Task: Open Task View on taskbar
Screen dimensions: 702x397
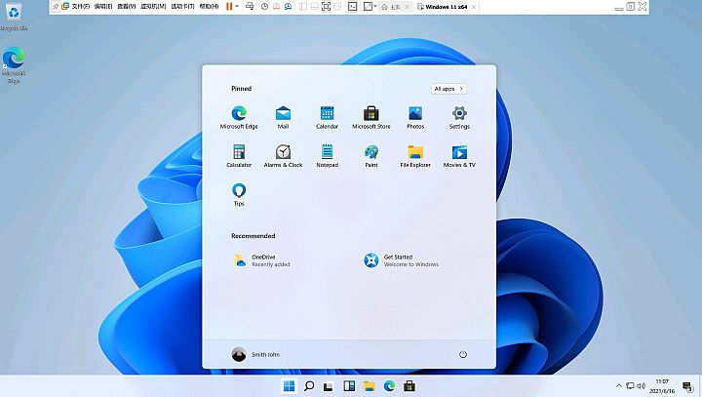Action: [329, 386]
